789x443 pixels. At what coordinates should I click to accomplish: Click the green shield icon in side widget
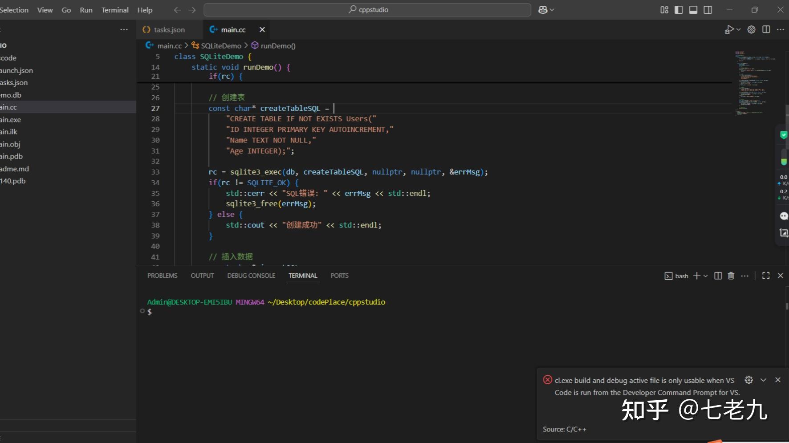784,135
